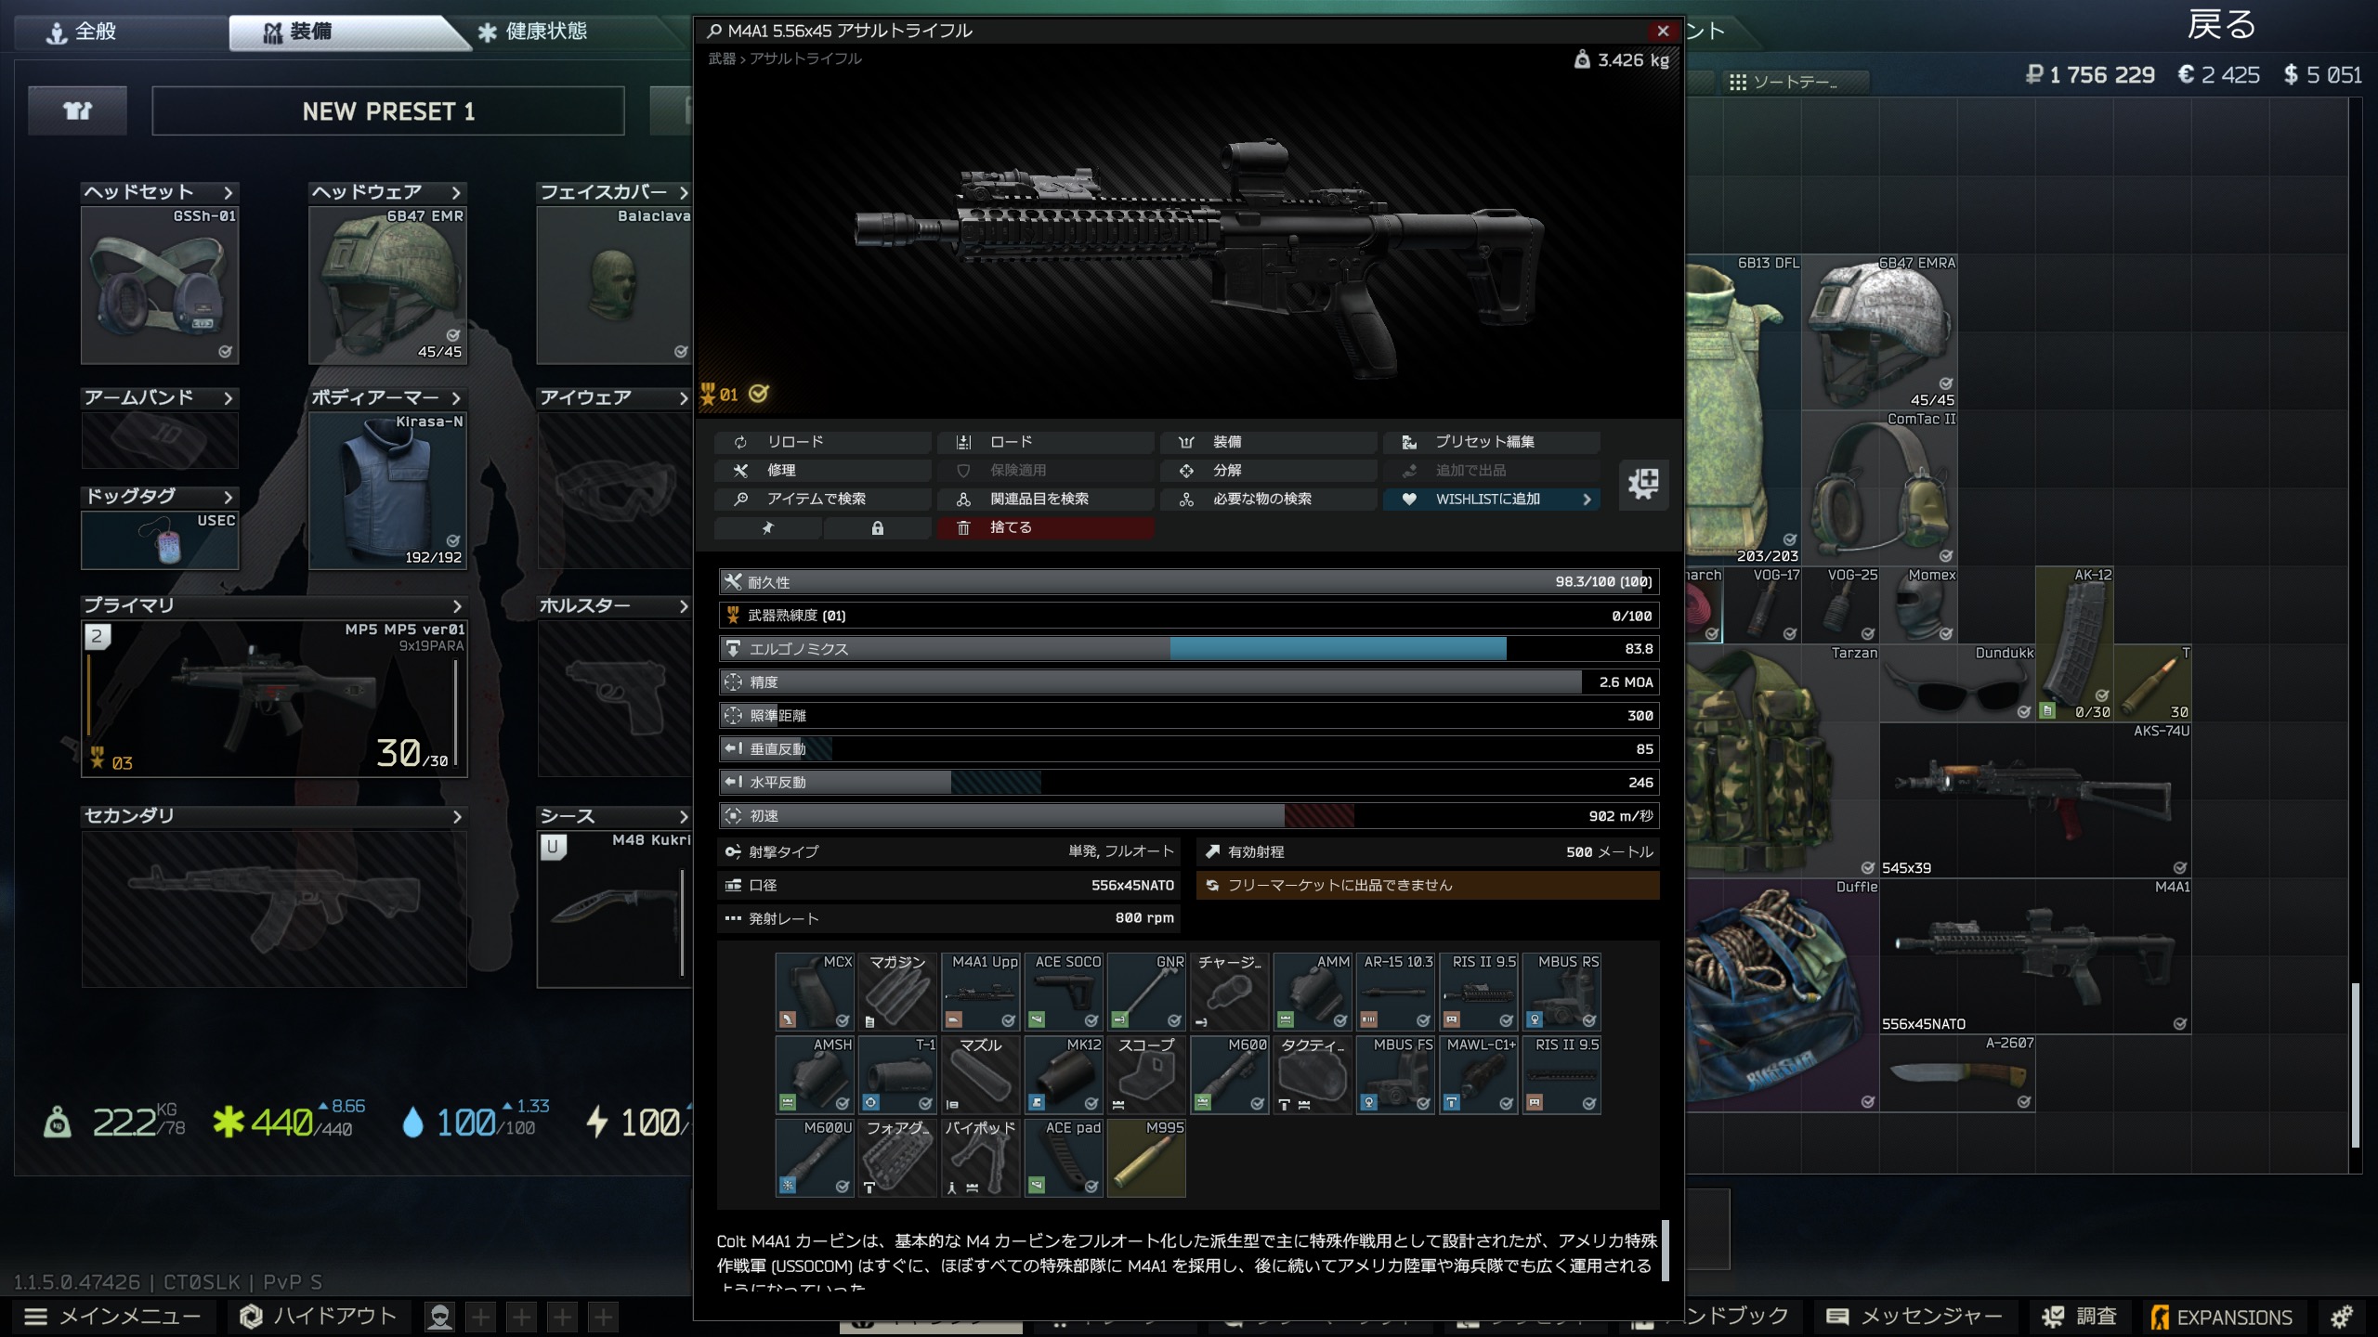The width and height of the screenshot is (2378, 1337).
Task: Select the ComTac II headset in stash
Action: [x=1879, y=488]
